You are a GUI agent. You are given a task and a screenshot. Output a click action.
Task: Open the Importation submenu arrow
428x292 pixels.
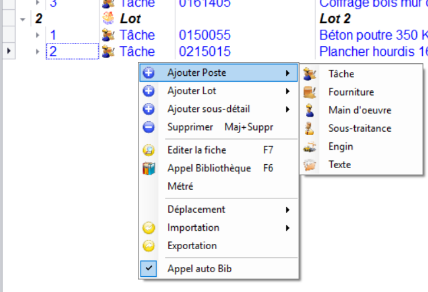tap(288, 227)
